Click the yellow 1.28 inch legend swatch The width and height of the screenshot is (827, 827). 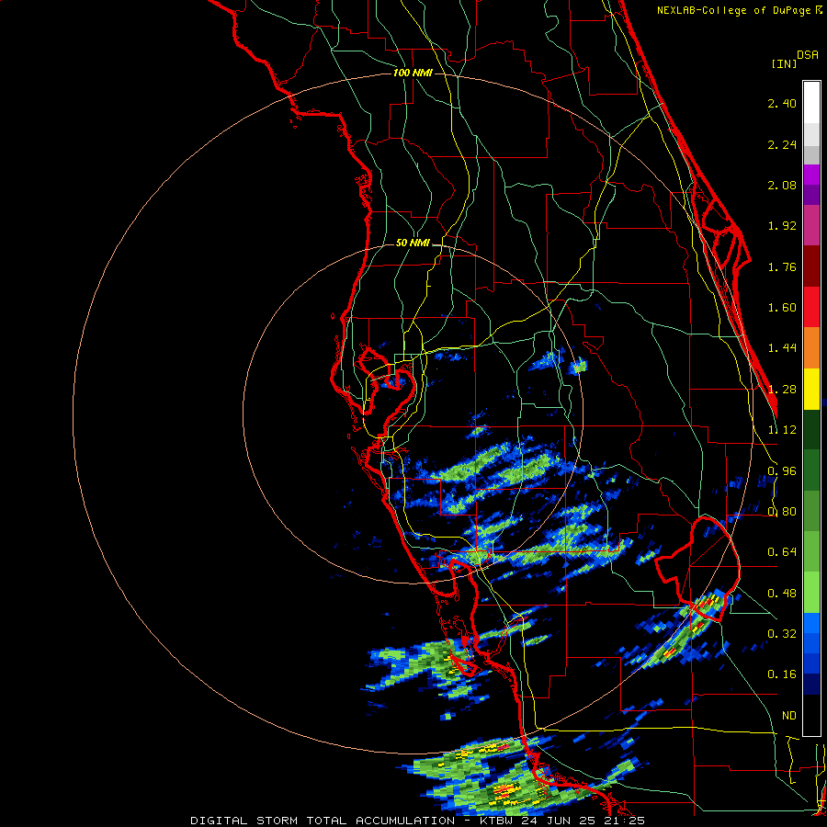coord(811,390)
